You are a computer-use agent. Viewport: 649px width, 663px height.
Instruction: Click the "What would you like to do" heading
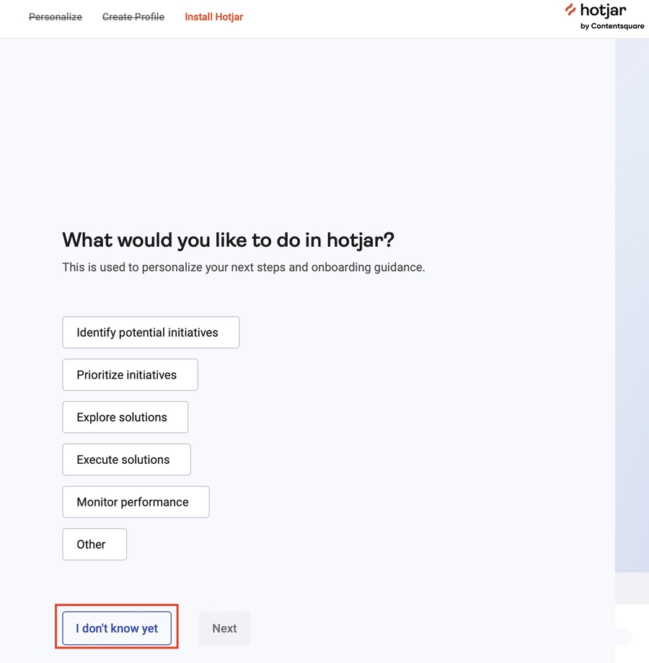point(228,240)
